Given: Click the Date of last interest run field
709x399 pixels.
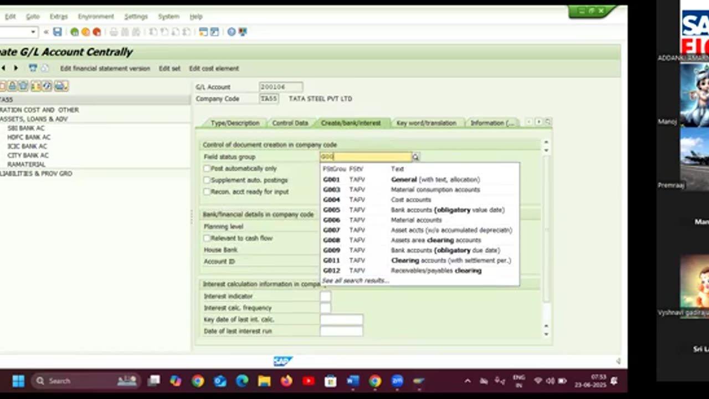Looking at the screenshot, I should (x=341, y=331).
